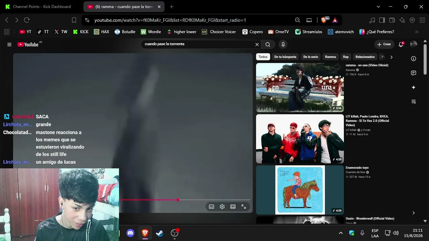The width and height of the screenshot is (429, 241).
Task: Select the Ramma filter chip
Action: coord(330,57)
